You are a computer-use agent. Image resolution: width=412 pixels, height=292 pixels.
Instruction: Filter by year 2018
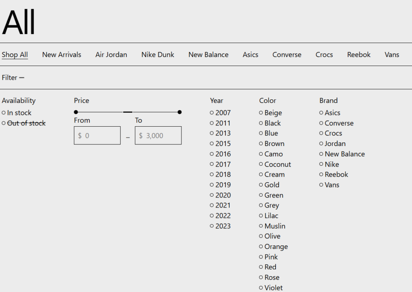[220, 175]
